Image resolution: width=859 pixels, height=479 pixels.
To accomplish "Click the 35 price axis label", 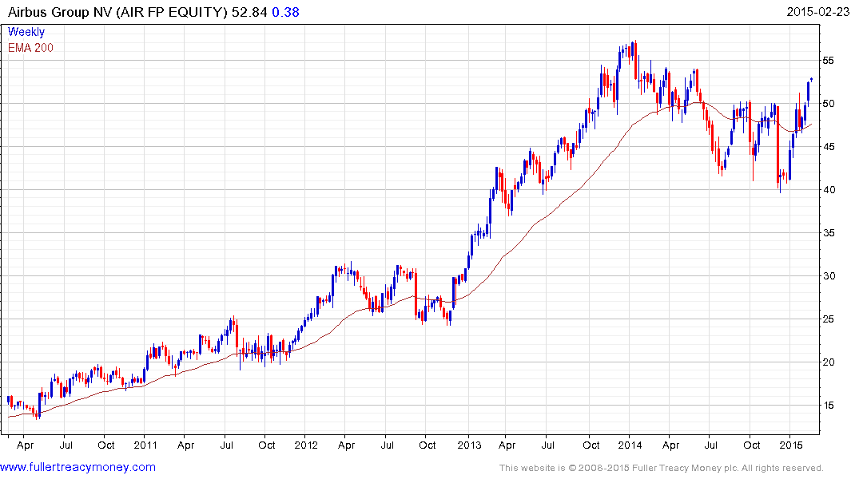I will (828, 233).
